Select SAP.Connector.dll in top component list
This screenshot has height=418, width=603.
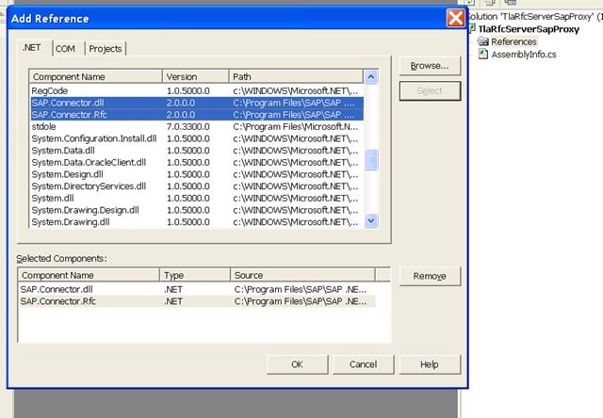tap(197, 103)
